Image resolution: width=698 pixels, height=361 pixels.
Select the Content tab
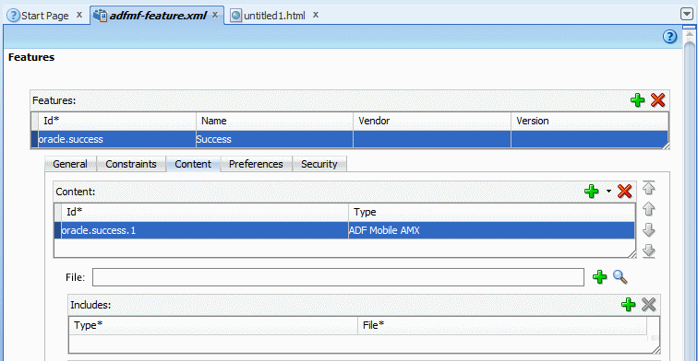pyautogui.click(x=193, y=164)
